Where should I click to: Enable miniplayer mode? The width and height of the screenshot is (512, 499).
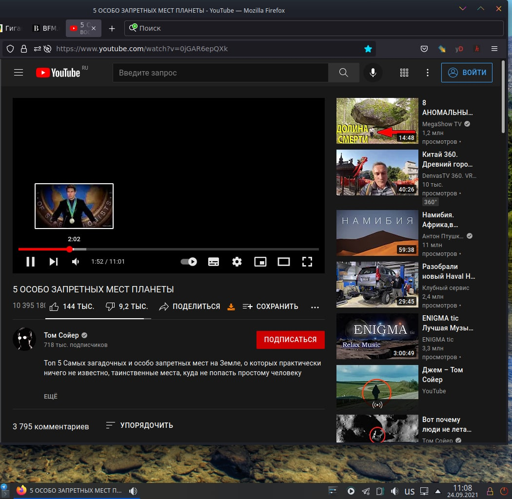coord(260,262)
